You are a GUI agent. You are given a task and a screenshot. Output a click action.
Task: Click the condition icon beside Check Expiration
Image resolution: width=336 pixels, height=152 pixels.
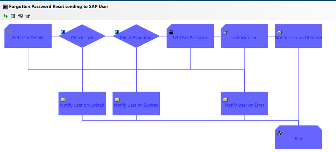tap(117, 32)
